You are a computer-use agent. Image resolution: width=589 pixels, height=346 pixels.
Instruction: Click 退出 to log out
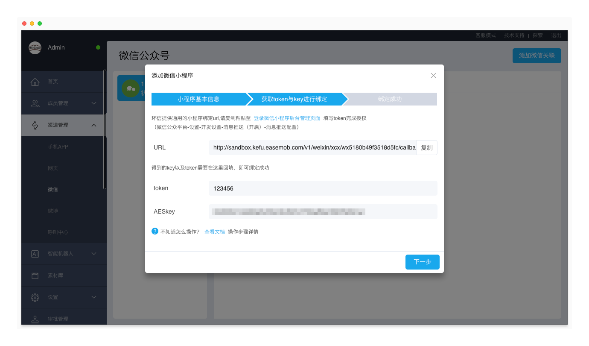click(x=556, y=35)
